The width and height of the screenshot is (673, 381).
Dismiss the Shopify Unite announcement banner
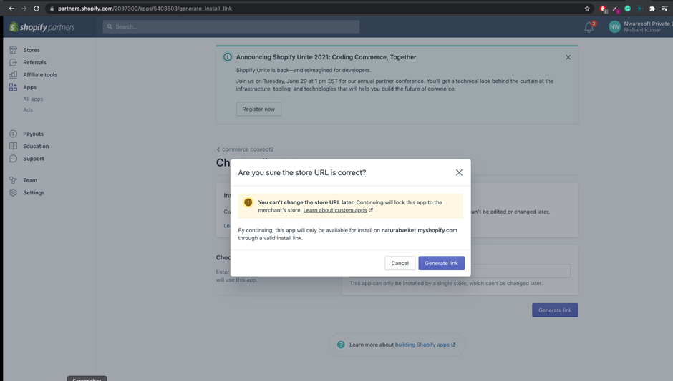pos(568,57)
